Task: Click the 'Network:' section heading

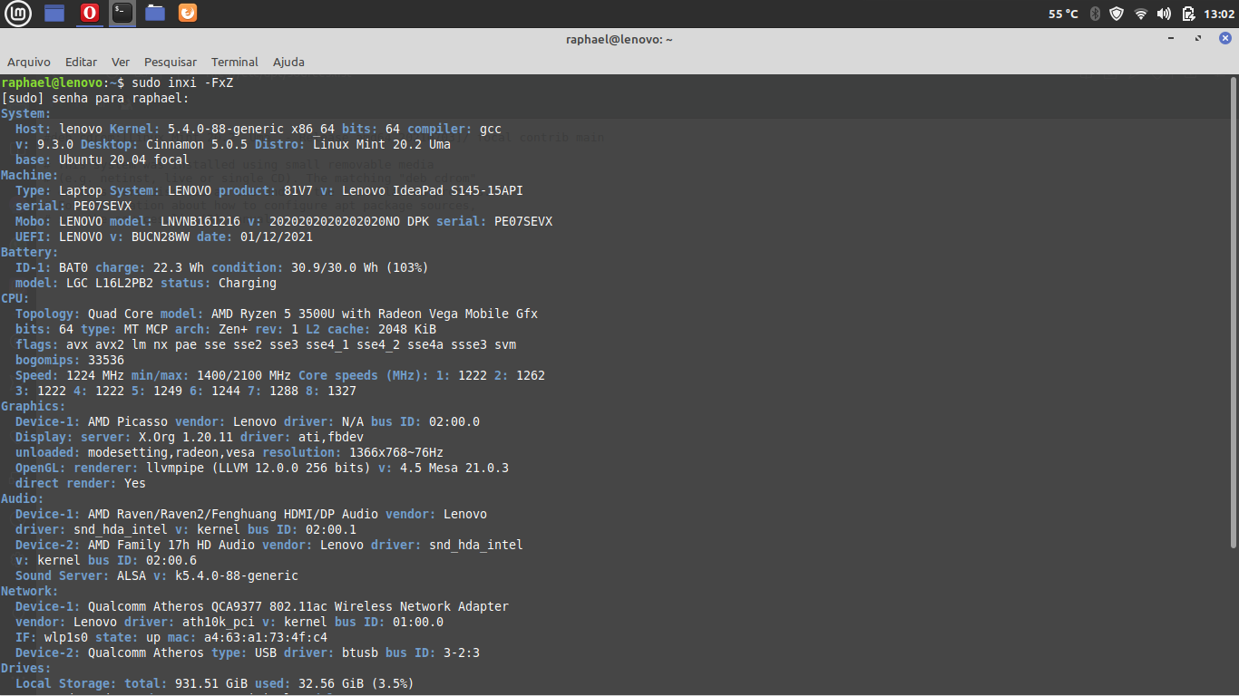Action: click(x=30, y=591)
